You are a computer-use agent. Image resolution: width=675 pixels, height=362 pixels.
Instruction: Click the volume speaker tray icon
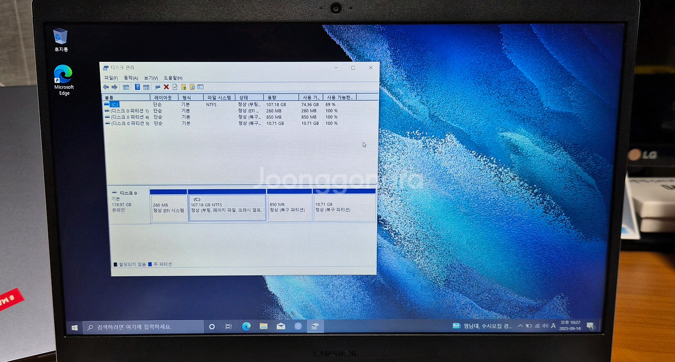coord(545,326)
